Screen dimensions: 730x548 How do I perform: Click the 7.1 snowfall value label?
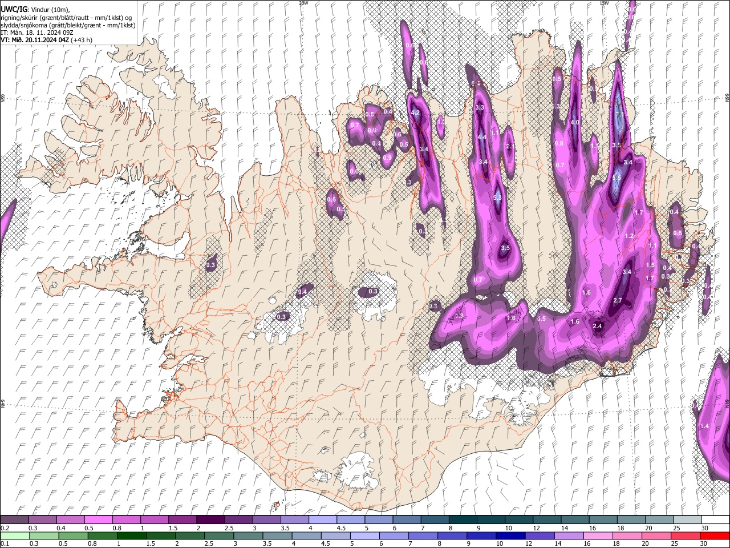click(620, 114)
